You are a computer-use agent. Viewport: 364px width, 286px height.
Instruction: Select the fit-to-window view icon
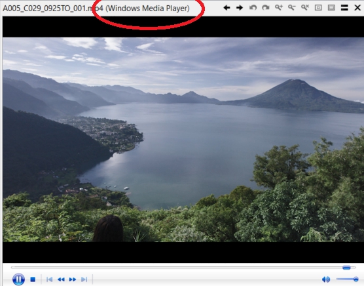pyautogui.click(x=331, y=8)
